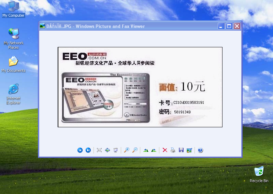Start the slide show

pos(116,150)
